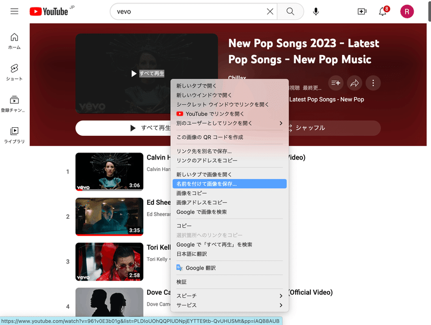The image size is (431, 325).
Task: Open playlist more options (three dots)
Action: point(373,83)
